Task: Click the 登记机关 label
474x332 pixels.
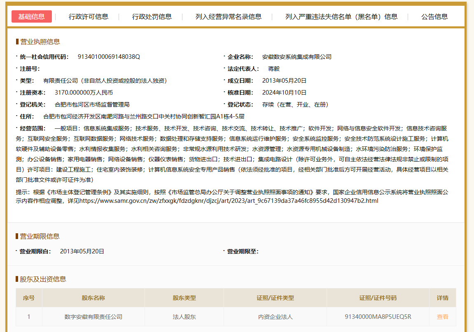Action: (x=33, y=104)
